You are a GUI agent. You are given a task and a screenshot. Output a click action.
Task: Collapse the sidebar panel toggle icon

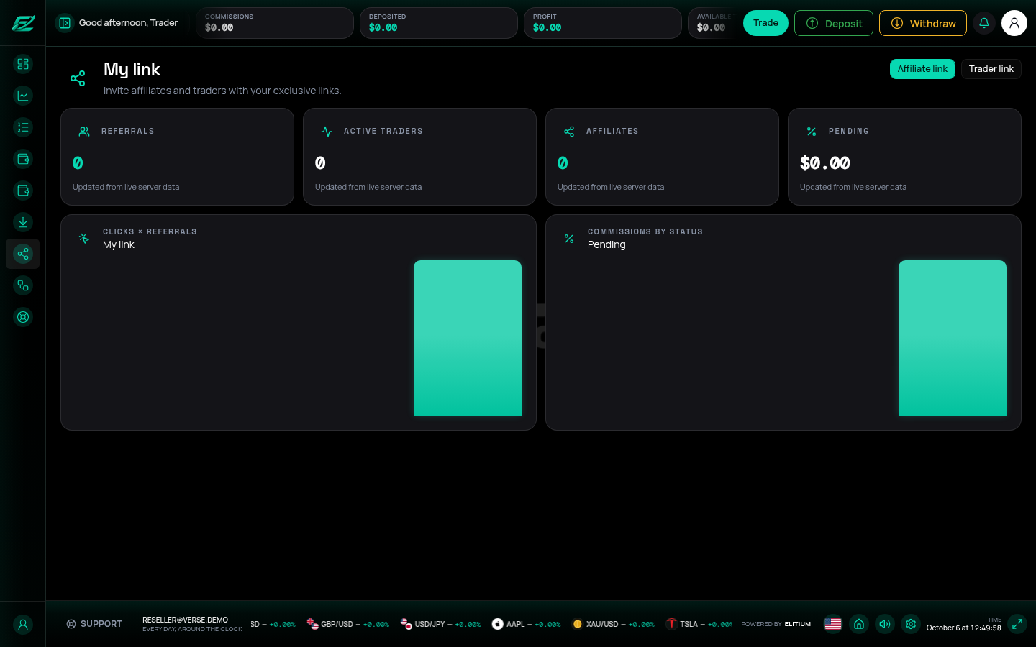pyautogui.click(x=65, y=23)
